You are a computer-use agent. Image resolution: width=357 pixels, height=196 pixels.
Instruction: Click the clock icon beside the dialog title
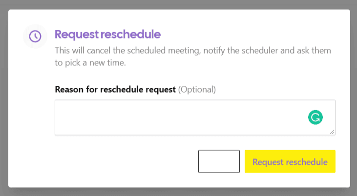[35, 37]
